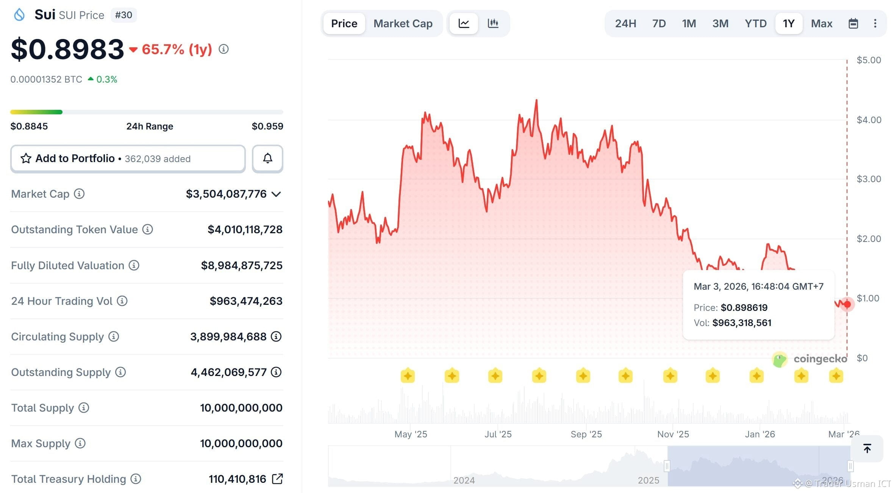This screenshot has width=894, height=493.
Task: Switch to the Market Cap chart tab
Action: pos(403,23)
